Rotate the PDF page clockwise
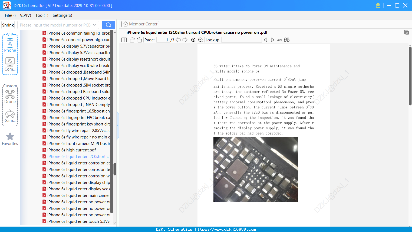Viewport: 412px width, 232px height. pos(139,40)
